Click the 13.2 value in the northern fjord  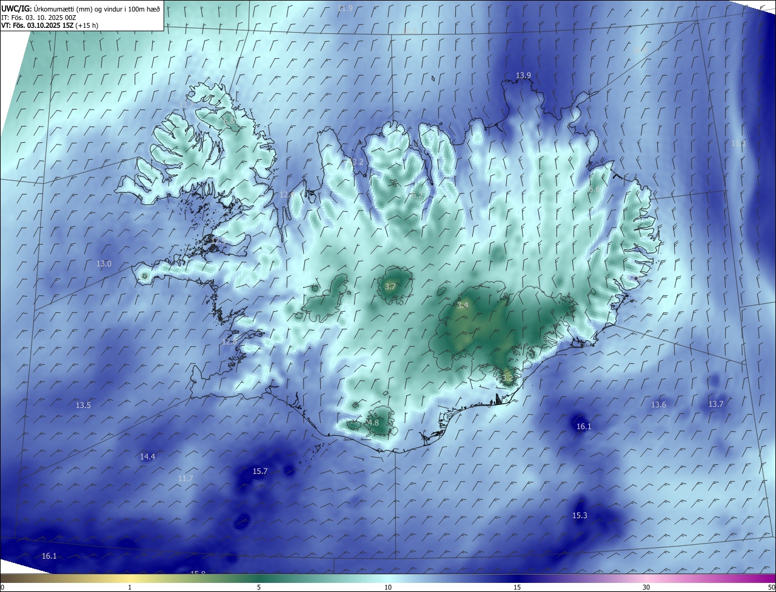click(x=358, y=162)
